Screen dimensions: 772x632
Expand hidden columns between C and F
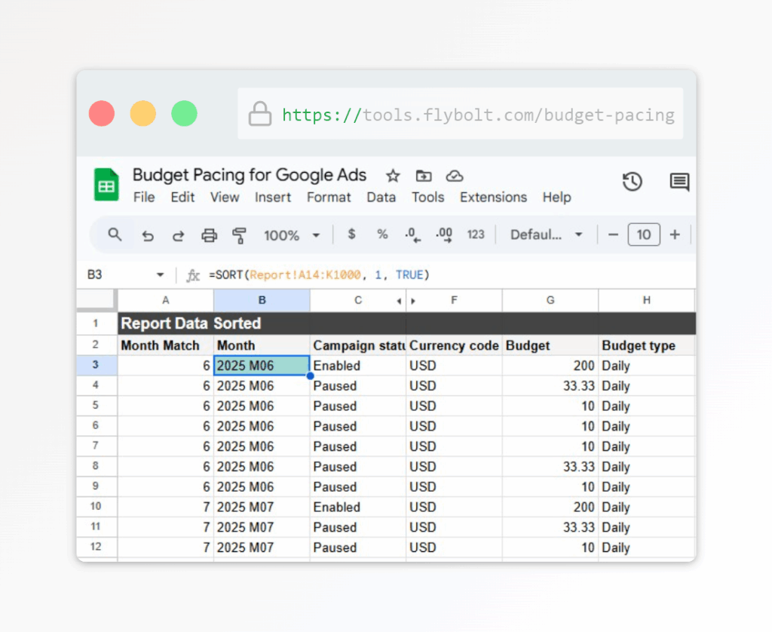[404, 299]
